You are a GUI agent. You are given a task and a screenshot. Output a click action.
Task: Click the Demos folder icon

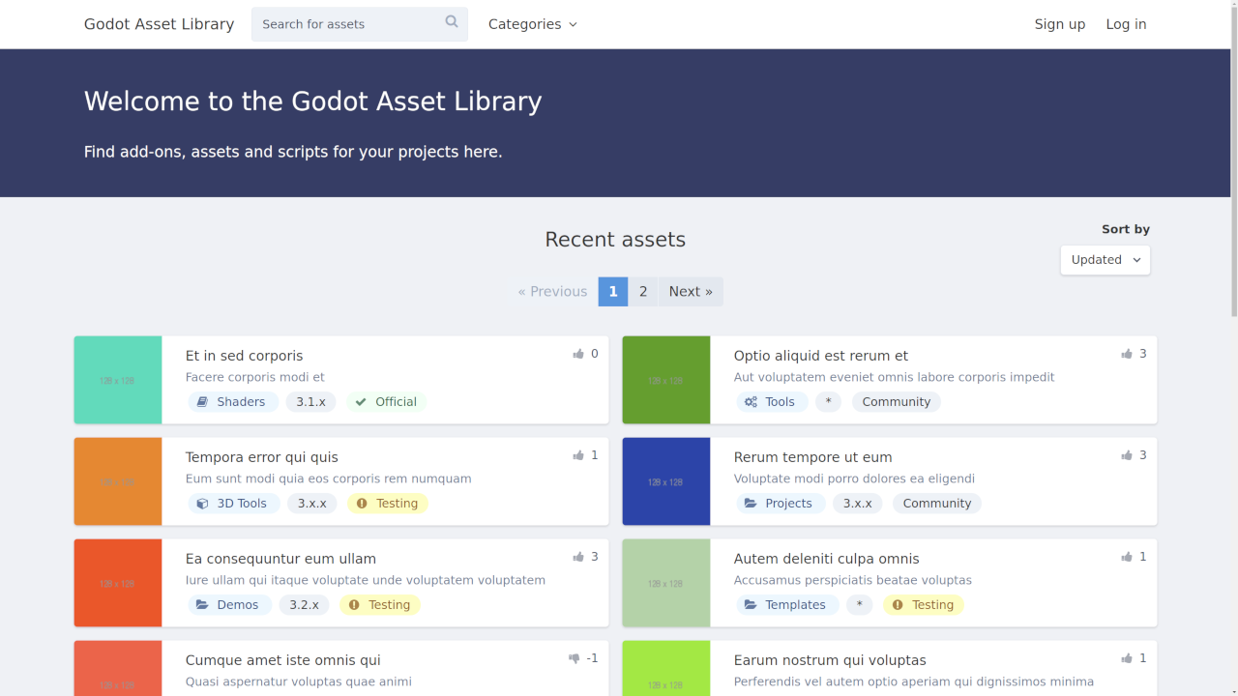tap(202, 605)
